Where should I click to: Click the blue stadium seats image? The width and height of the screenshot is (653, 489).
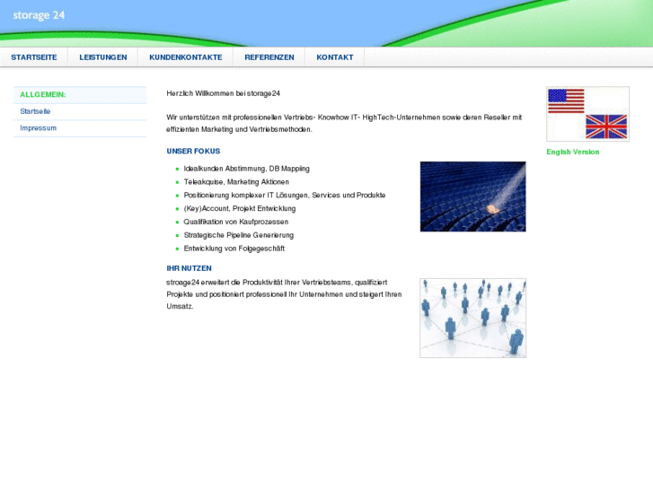coord(472,196)
